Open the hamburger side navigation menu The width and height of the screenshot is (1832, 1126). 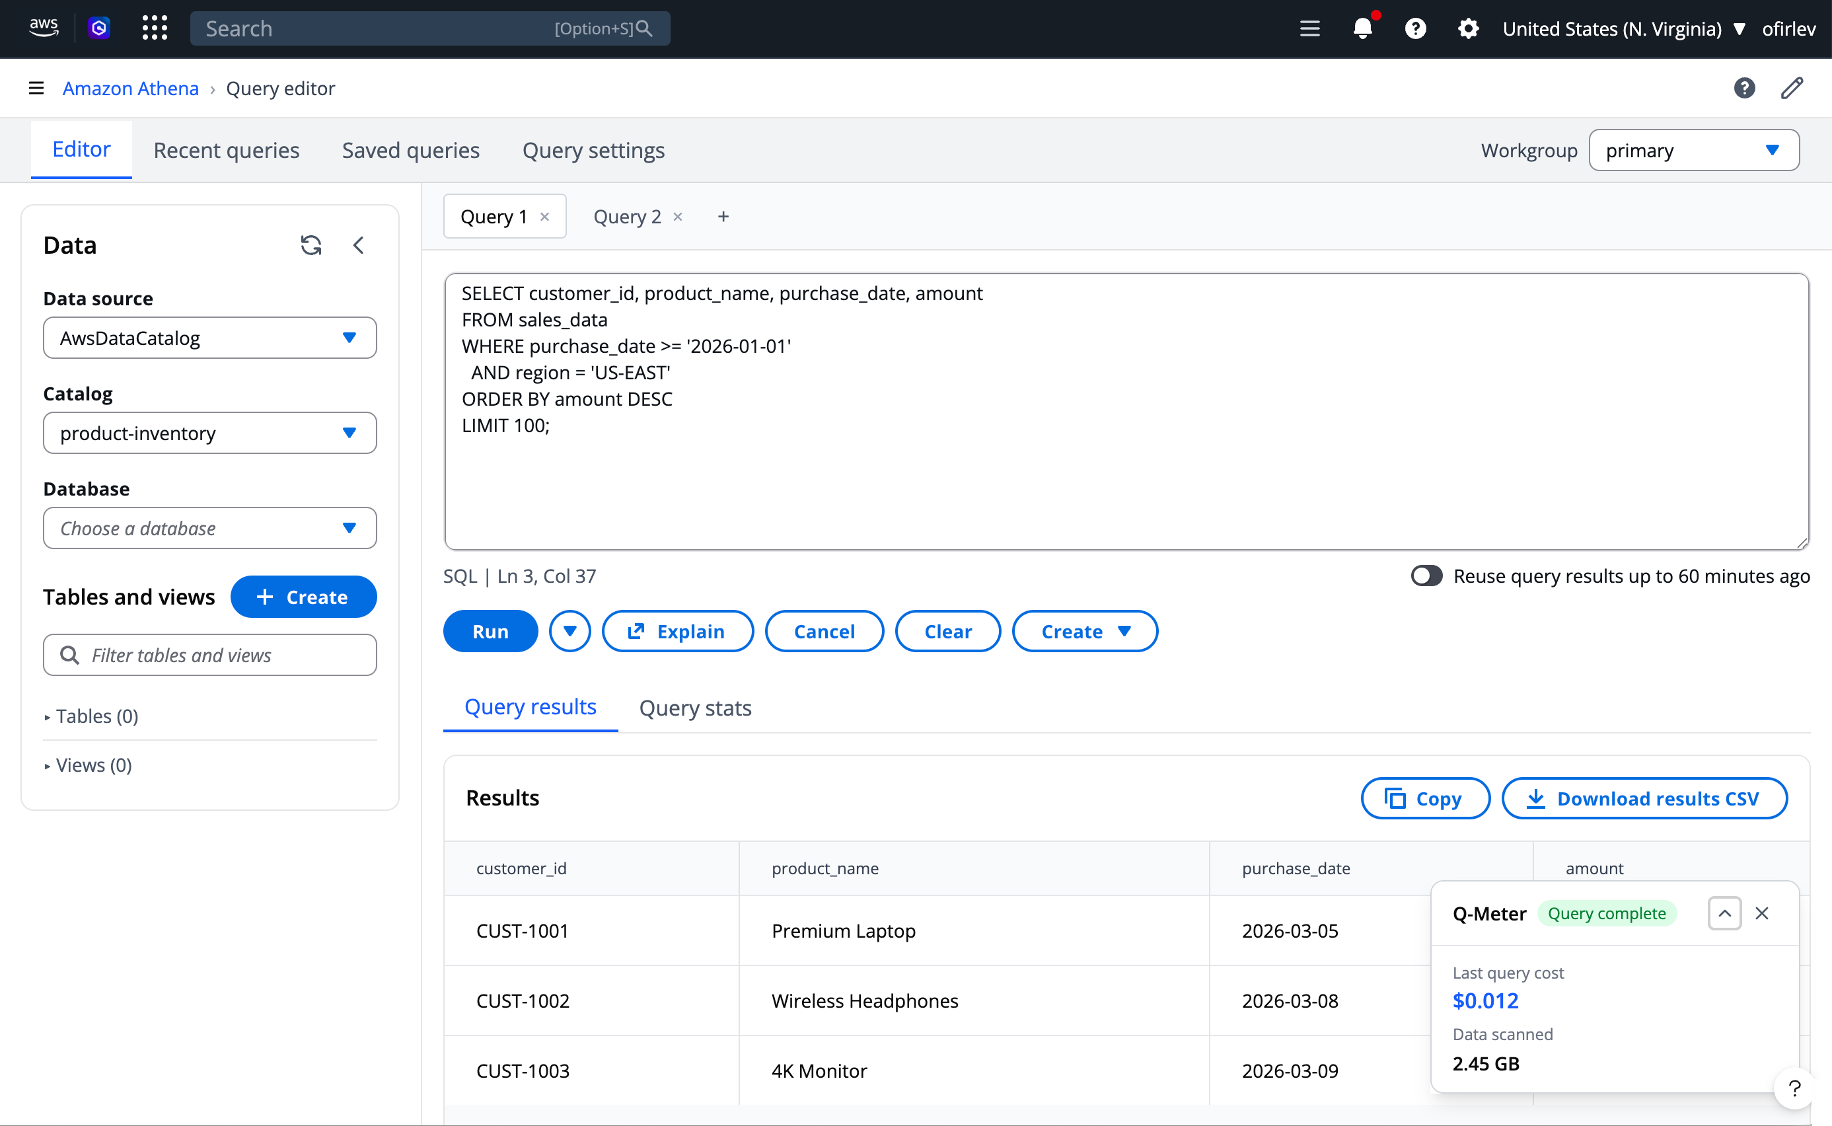pyautogui.click(x=36, y=88)
